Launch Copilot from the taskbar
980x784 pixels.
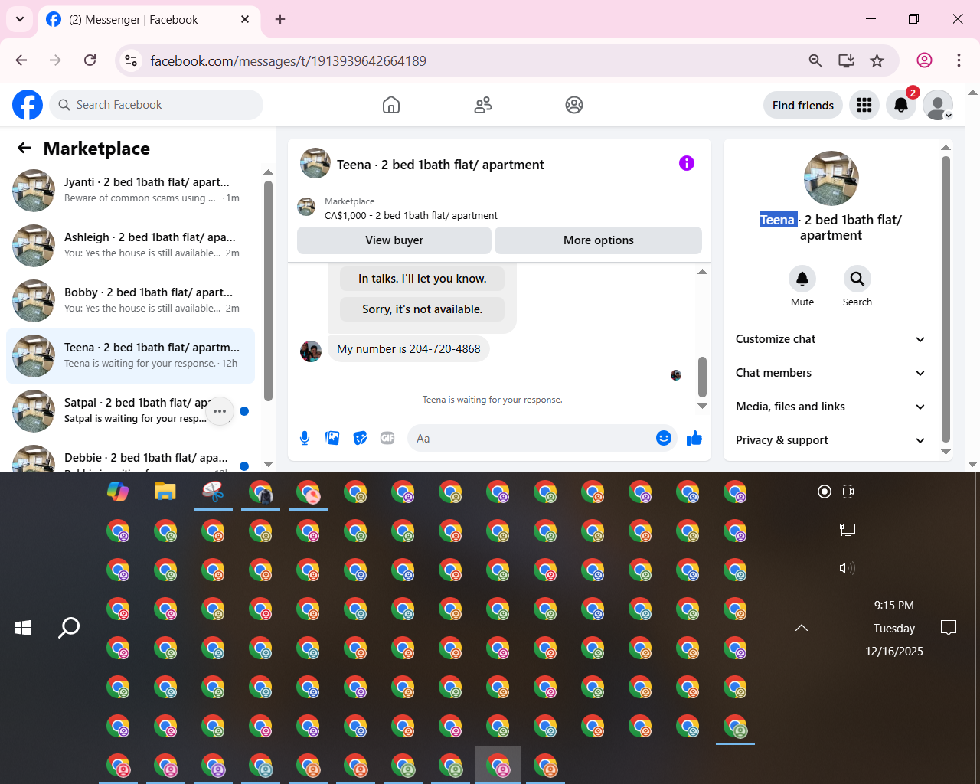pos(118,492)
